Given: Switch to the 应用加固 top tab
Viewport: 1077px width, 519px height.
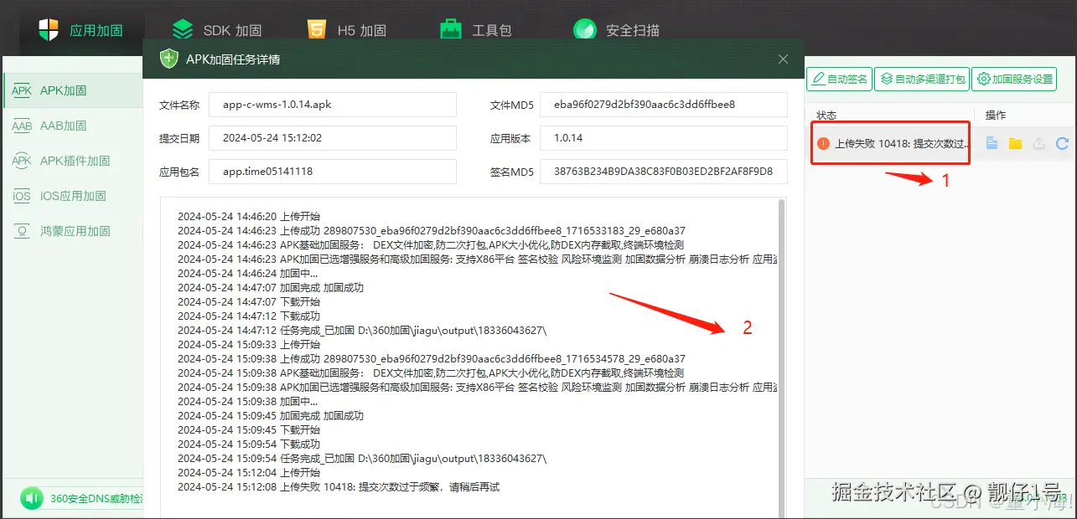Looking at the screenshot, I should [81, 30].
